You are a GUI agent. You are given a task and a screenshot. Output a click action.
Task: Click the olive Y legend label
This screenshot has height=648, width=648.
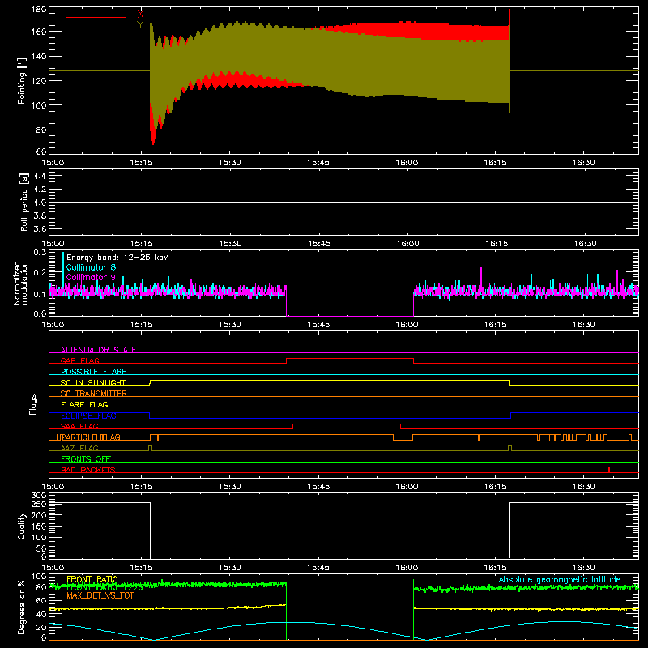point(140,25)
